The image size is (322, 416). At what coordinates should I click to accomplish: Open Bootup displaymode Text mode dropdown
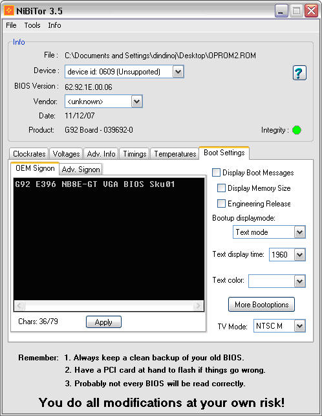300,232
